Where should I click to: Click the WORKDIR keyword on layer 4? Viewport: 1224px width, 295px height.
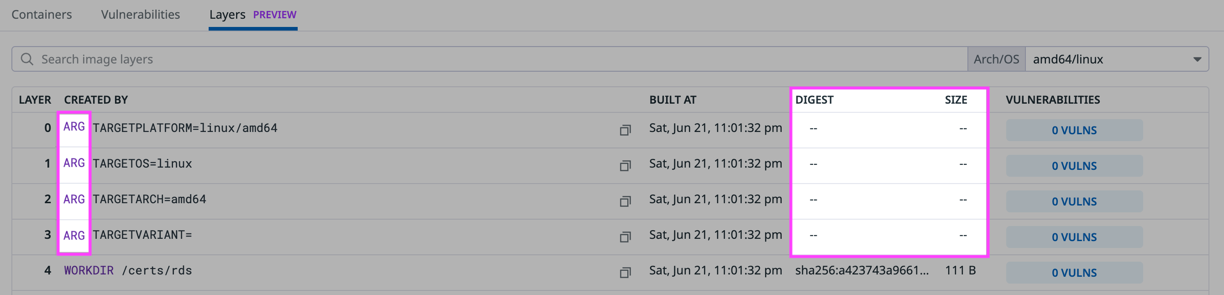click(89, 270)
